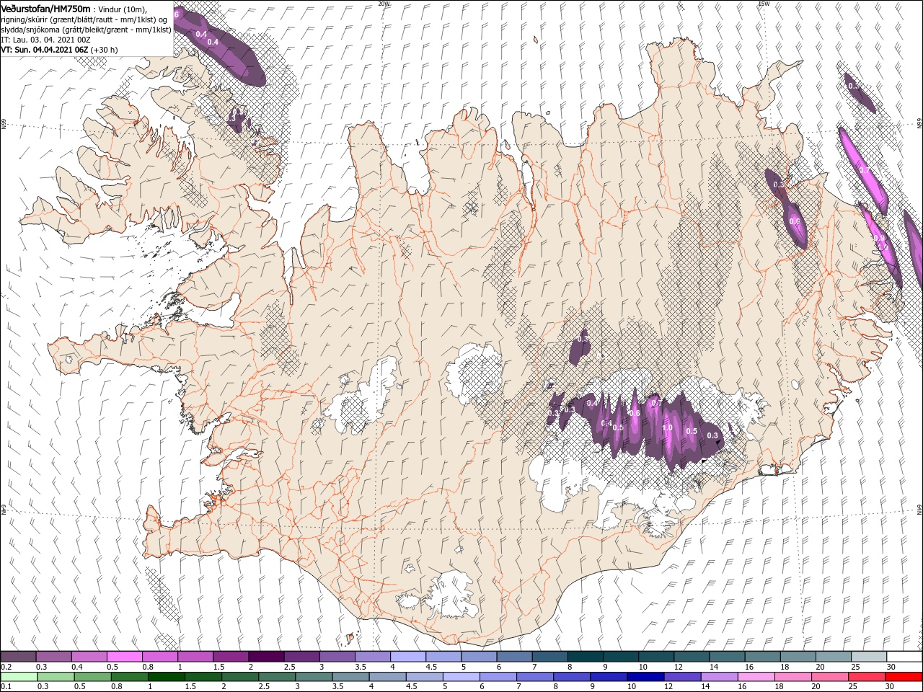Select the magenta 1 snow swatch
923x692 pixels.
pos(195,657)
